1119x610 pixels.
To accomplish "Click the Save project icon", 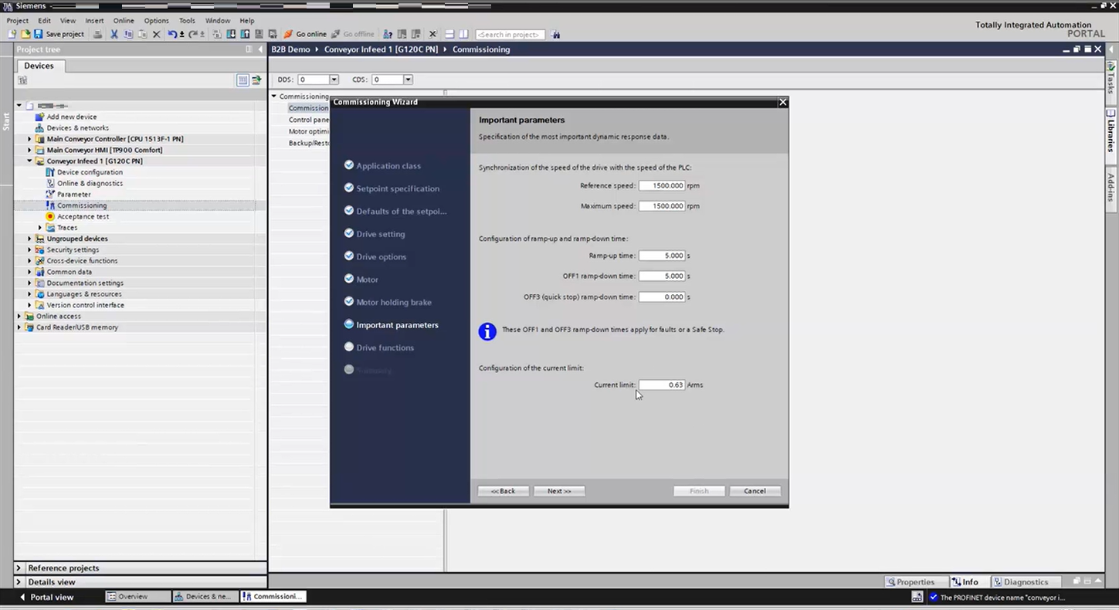I will point(38,34).
